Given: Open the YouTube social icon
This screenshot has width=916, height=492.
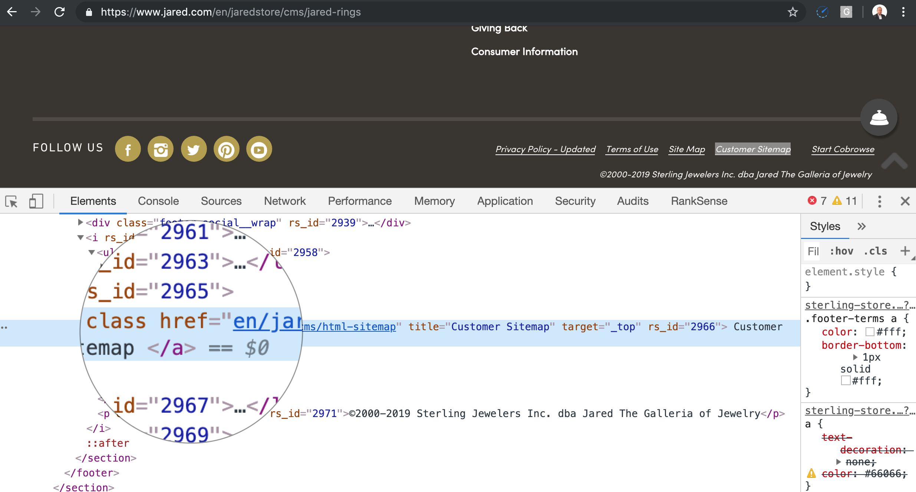Looking at the screenshot, I should coord(259,149).
